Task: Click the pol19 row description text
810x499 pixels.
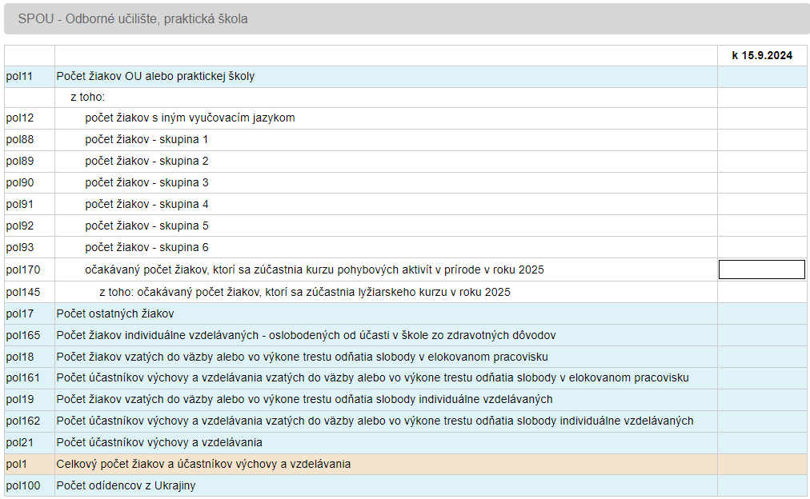Action: [x=304, y=400]
